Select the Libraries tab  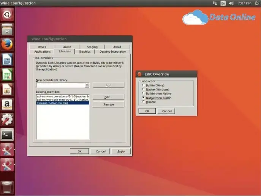pos(65,51)
